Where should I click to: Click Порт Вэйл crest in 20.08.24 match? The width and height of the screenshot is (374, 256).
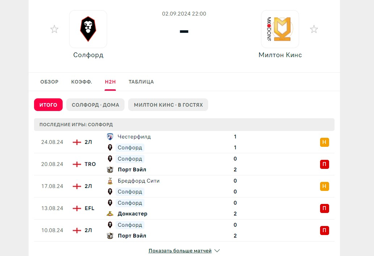tap(110, 170)
